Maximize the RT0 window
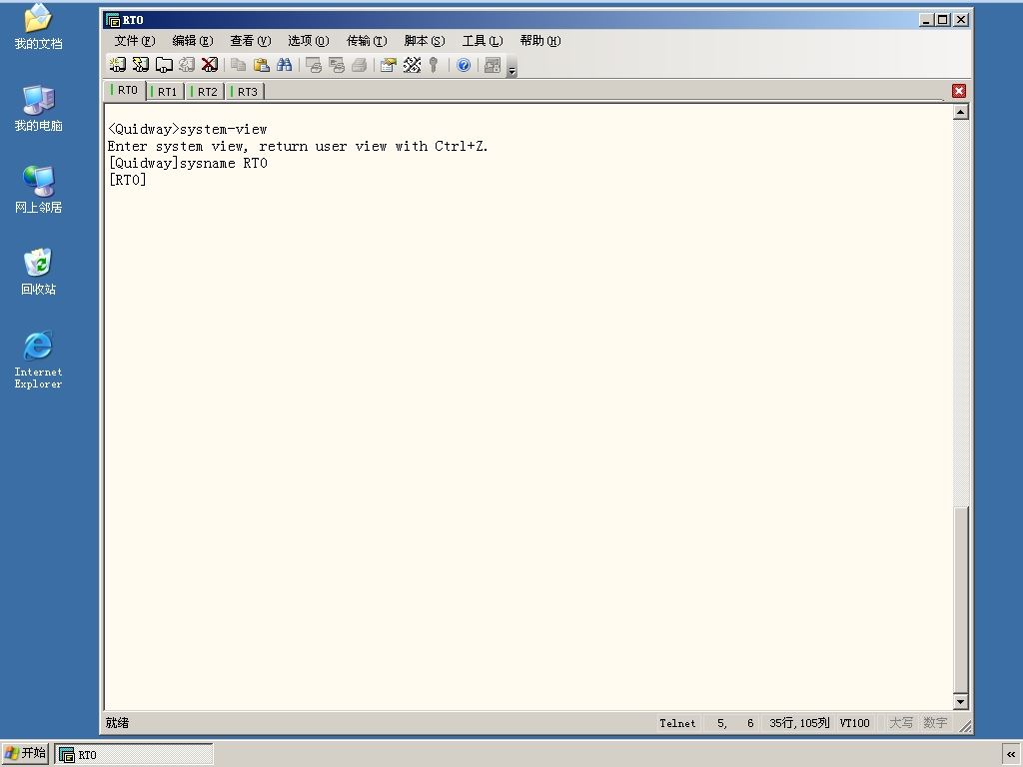 [943, 20]
